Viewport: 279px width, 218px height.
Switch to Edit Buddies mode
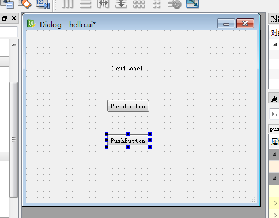25,4
